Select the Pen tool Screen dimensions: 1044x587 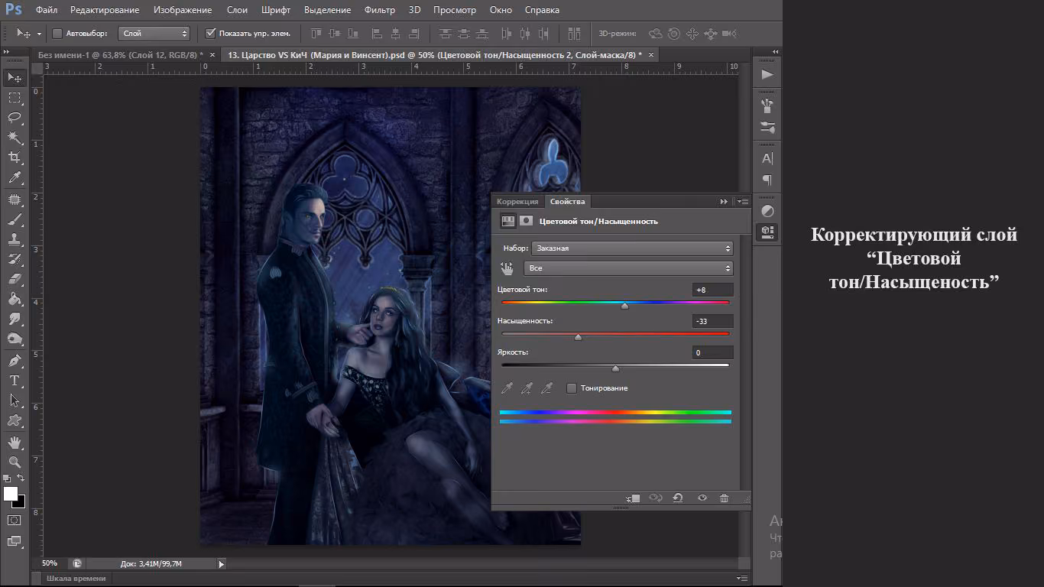pos(15,360)
